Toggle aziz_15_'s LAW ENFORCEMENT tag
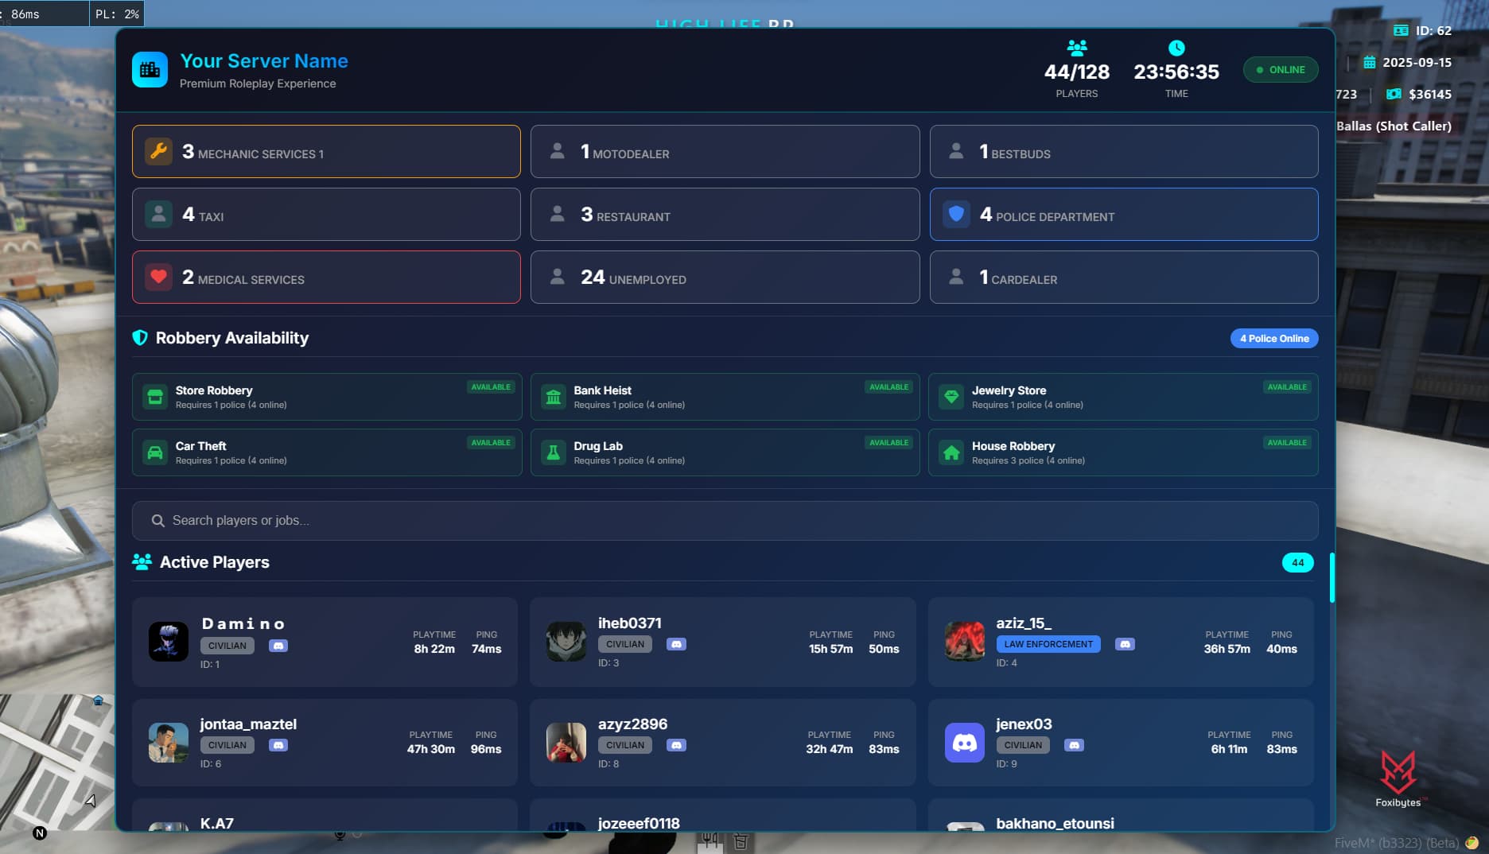 tap(1048, 643)
